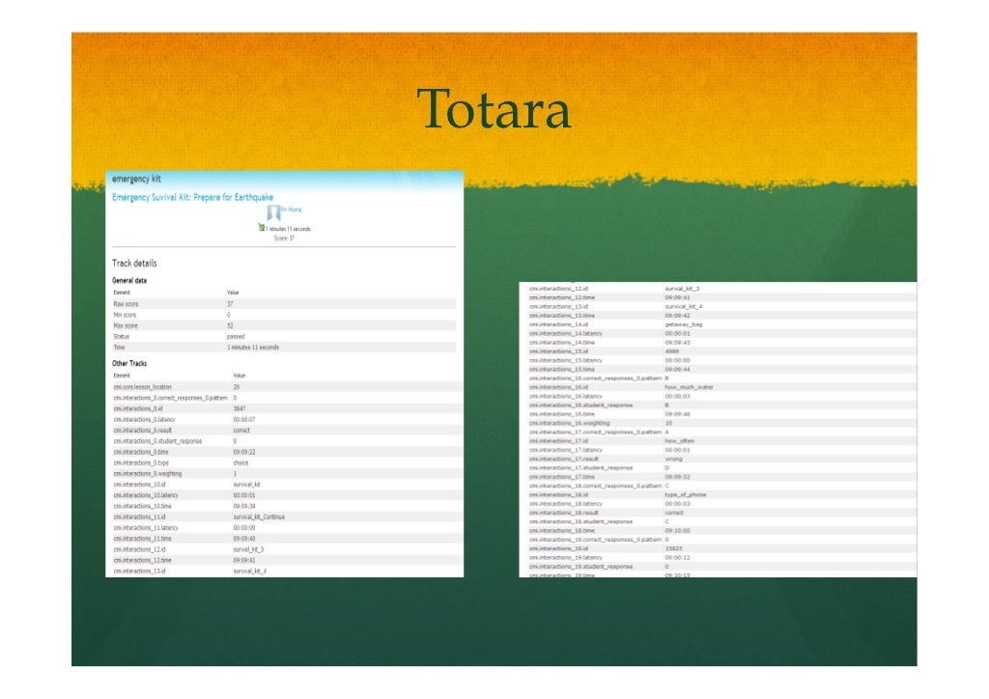
Task: Click the lesson location value '26'
Action: pos(237,387)
